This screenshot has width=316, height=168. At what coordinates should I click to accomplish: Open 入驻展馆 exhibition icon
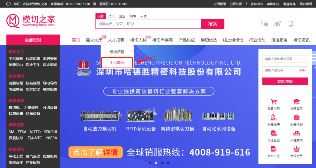click(296, 133)
